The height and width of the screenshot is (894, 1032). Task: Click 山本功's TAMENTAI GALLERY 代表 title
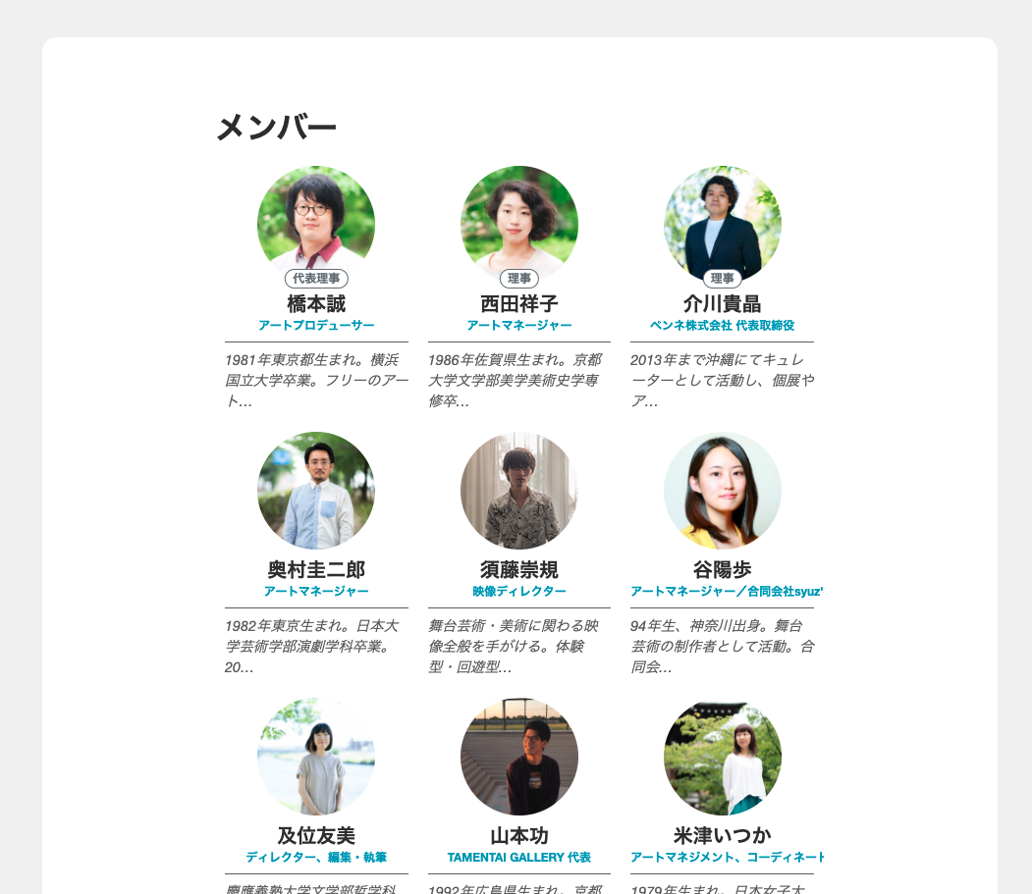point(519,857)
